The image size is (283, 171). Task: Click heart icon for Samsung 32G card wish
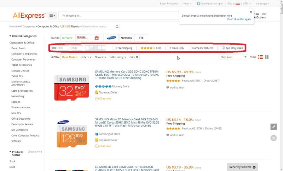coord(168,87)
